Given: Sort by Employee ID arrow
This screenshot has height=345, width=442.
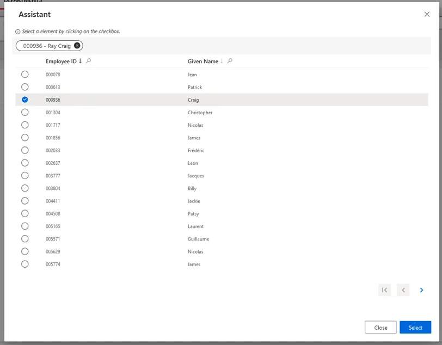Looking at the screenshot, I should (81, 61).
